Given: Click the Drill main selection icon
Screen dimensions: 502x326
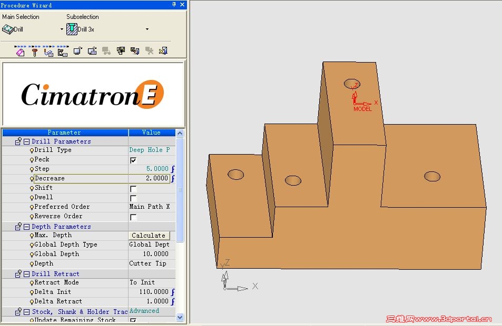Looking at the screenshot, I should click(x=8, y=29).
